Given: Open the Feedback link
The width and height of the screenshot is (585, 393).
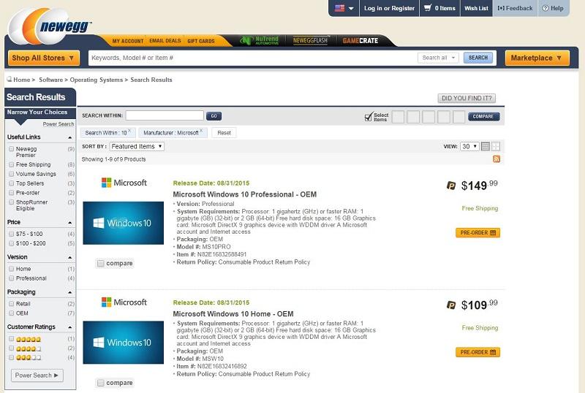Looking at the screenshot, I should pyautogui.click(x=515, y=8).
